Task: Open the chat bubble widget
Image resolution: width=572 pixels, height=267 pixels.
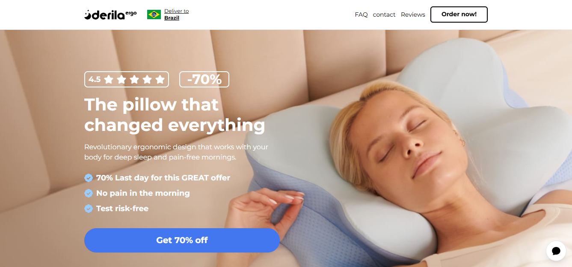Action: tap(556, 251)
